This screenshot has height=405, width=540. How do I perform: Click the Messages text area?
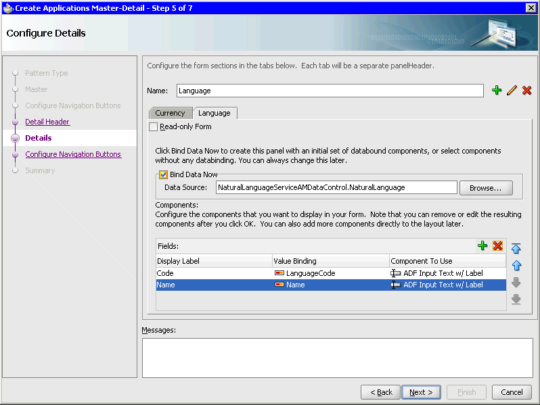pos(338,358)
